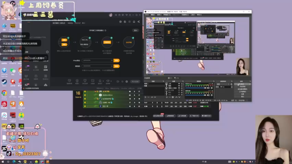Open properties gear under OBS sources list
Screen dimensions: 292x164
click(173, 97)
